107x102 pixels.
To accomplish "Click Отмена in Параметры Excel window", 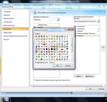I will point(101,89).
